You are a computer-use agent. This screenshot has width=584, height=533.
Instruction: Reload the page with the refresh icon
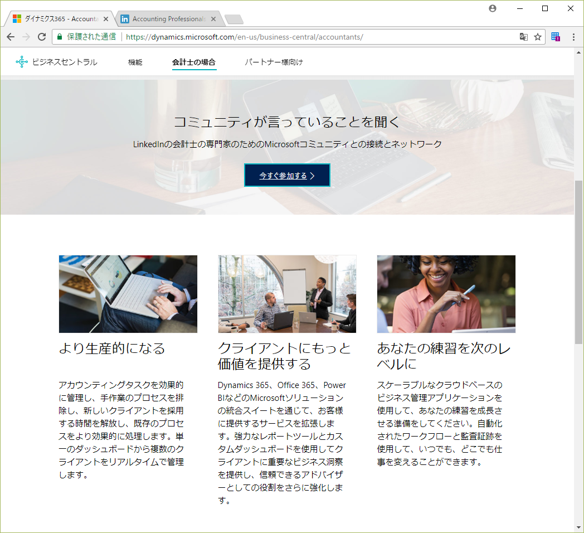42,37
